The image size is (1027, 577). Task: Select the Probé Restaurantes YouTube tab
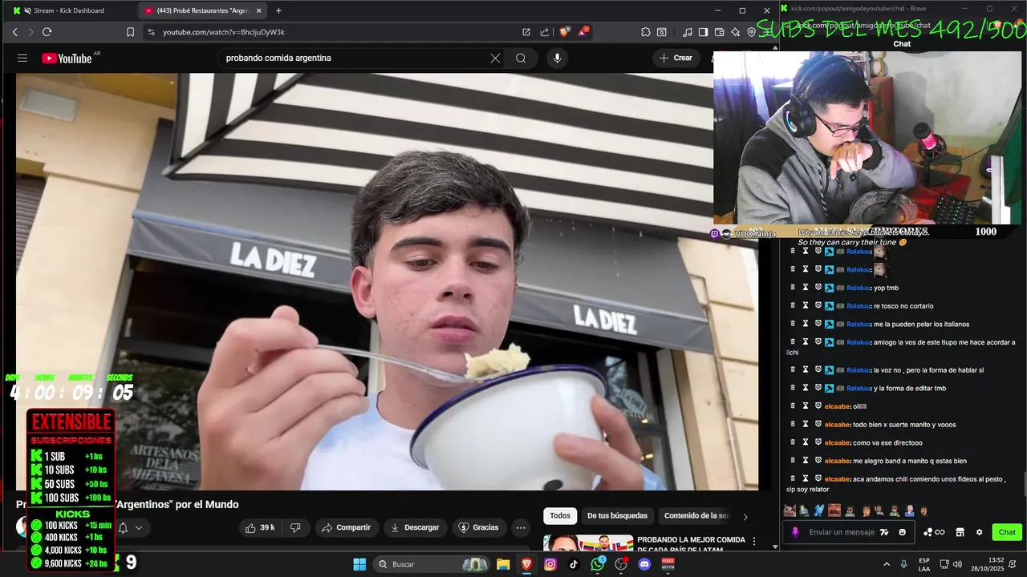pyautogui.click(x=202, y=10)
